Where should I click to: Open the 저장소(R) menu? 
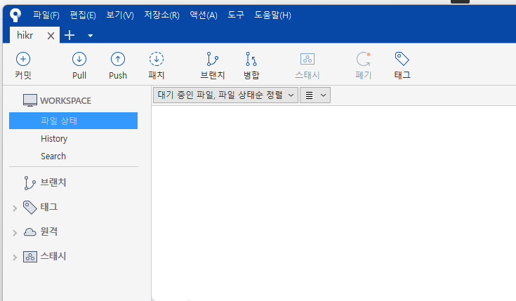click(161, 15)
